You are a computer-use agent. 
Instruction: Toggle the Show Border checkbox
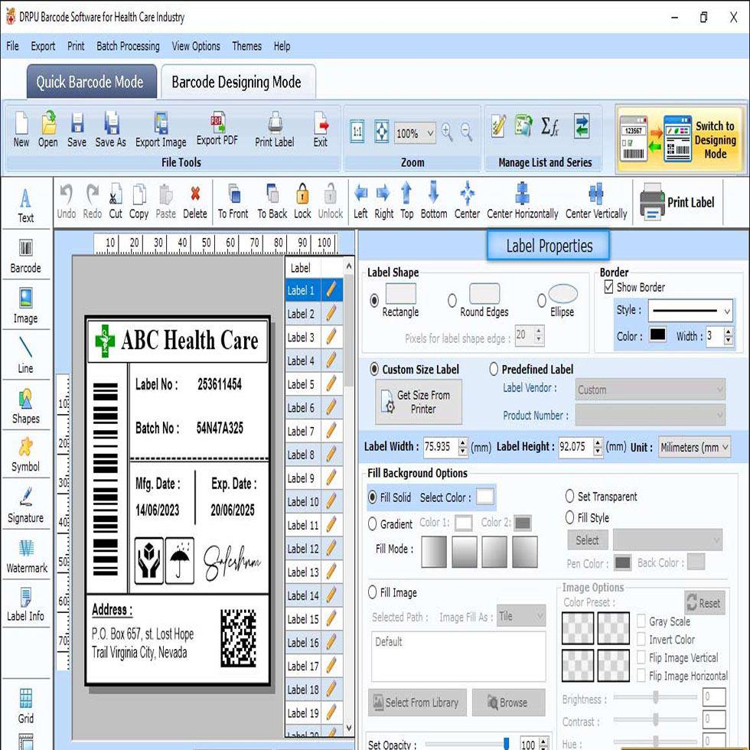click(609, 287)
